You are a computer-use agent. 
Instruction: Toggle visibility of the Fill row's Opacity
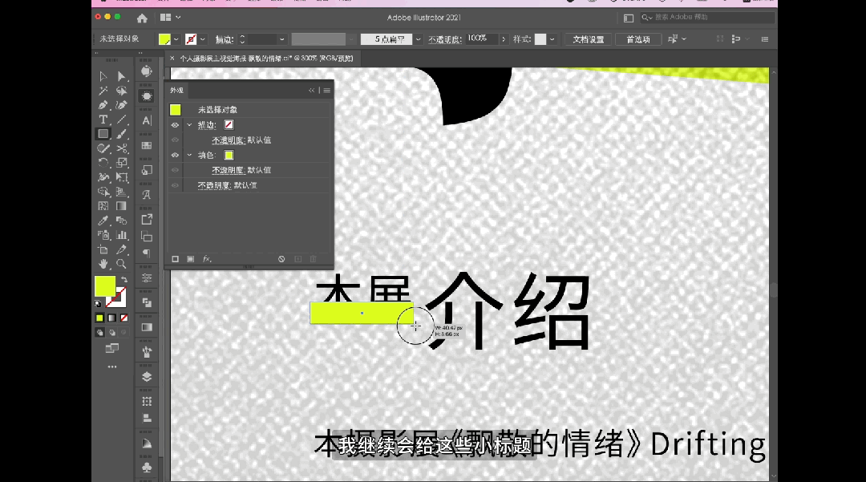click(175, 170)
